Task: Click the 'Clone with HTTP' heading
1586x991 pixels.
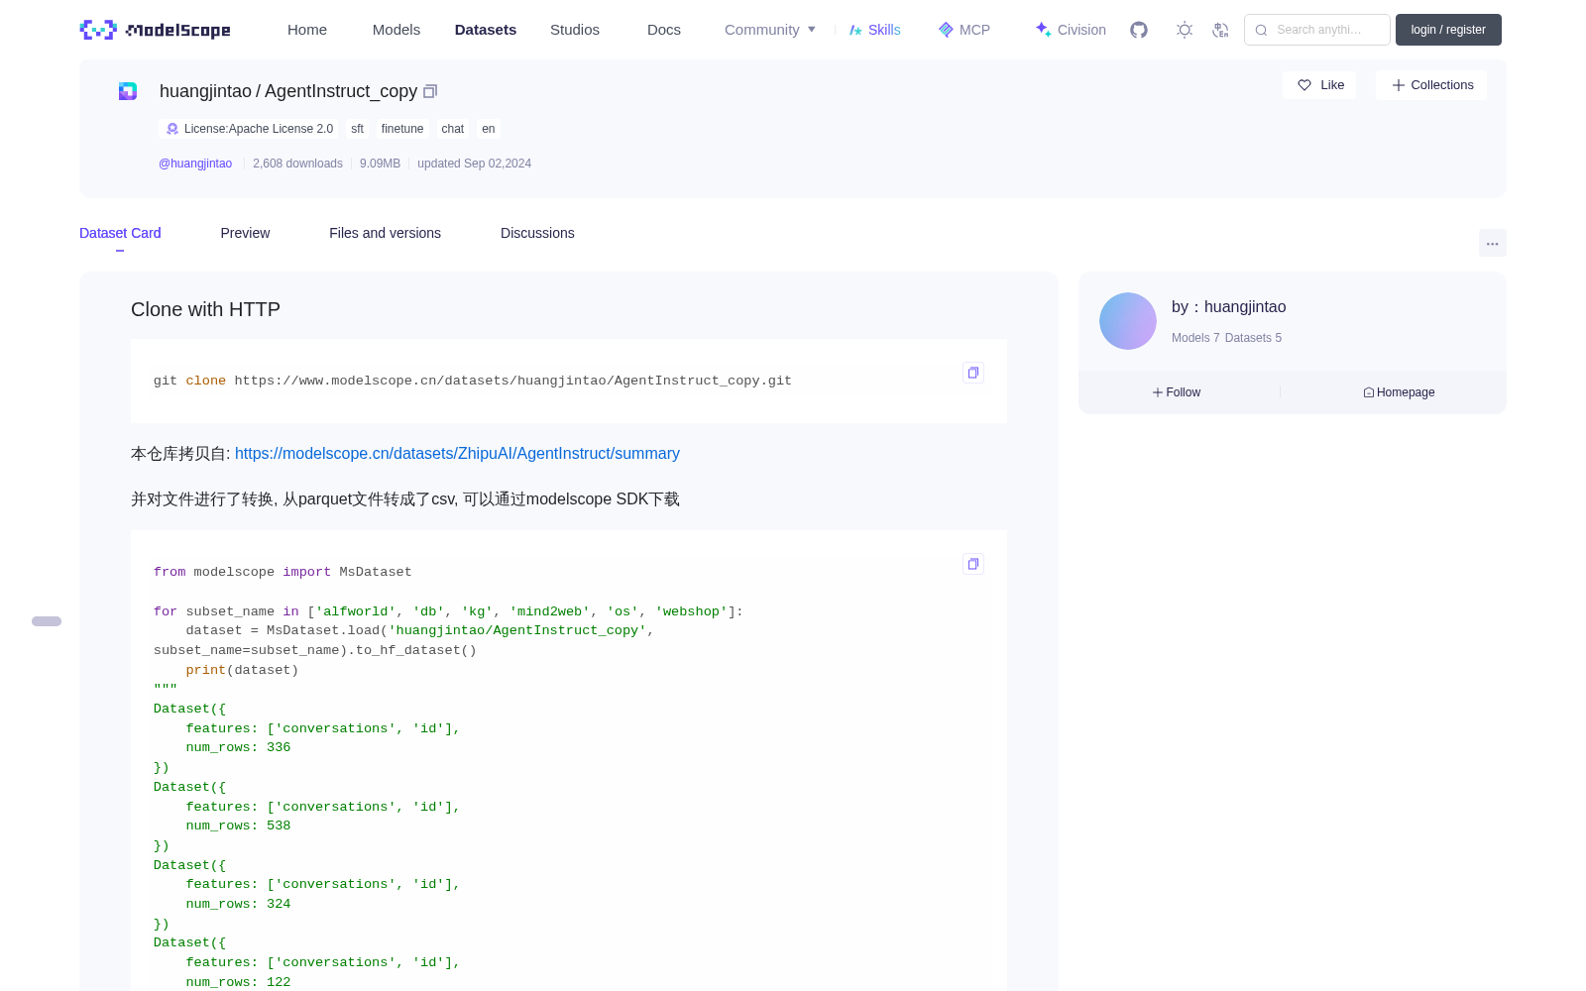Action: (205, 309)
